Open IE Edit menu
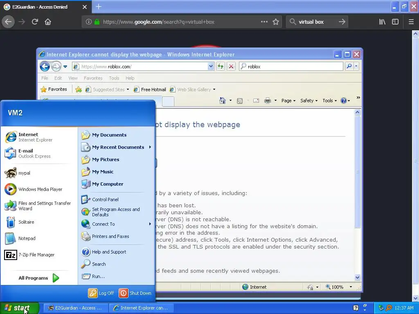 (58, 78)
